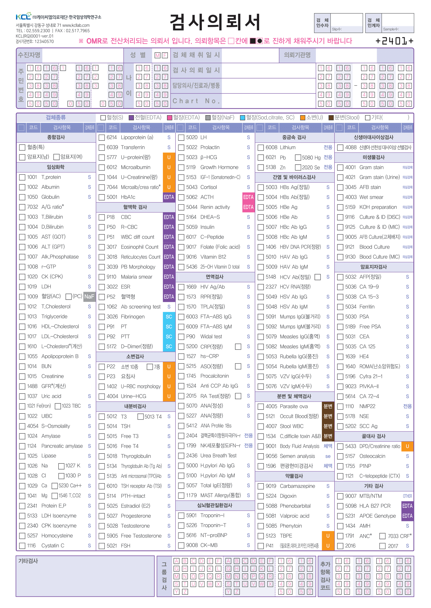Click the 검사의뢰서 form title
Image resolution: width=431 pixels, height=608 pixels.
click(215, 22)
